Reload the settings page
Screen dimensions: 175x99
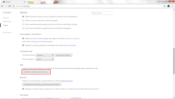[x=10, y=6]
